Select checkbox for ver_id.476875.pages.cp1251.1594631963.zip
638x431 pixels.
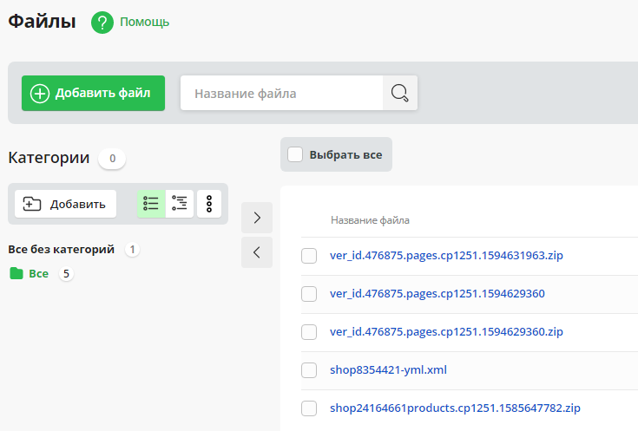coord(309,256)
